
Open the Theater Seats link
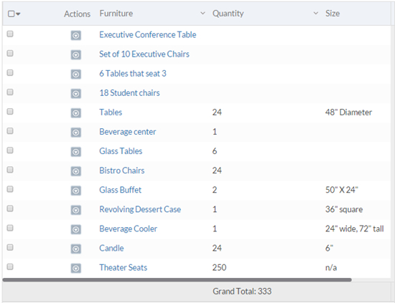pos(124,267)
